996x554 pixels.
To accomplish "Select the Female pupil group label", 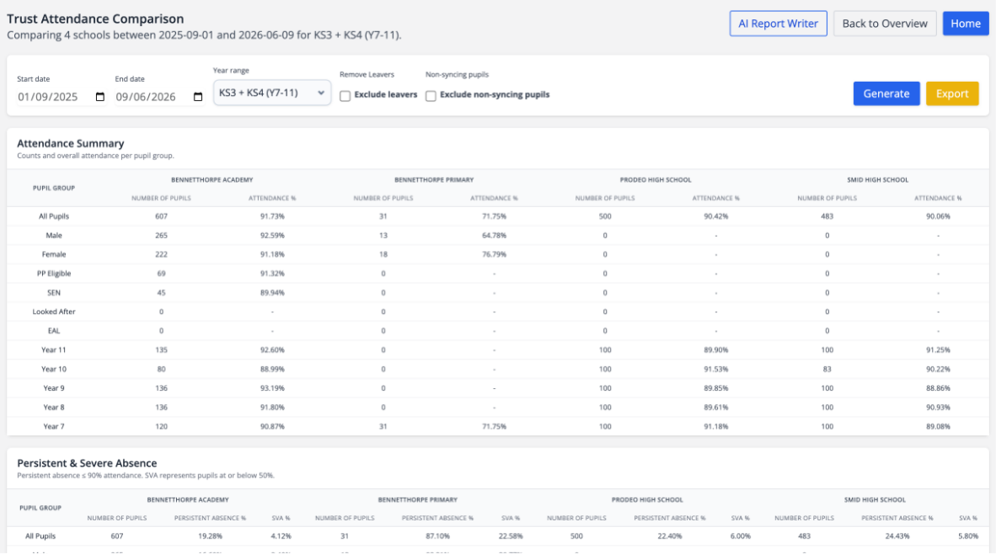I will [x=54, y=254].
